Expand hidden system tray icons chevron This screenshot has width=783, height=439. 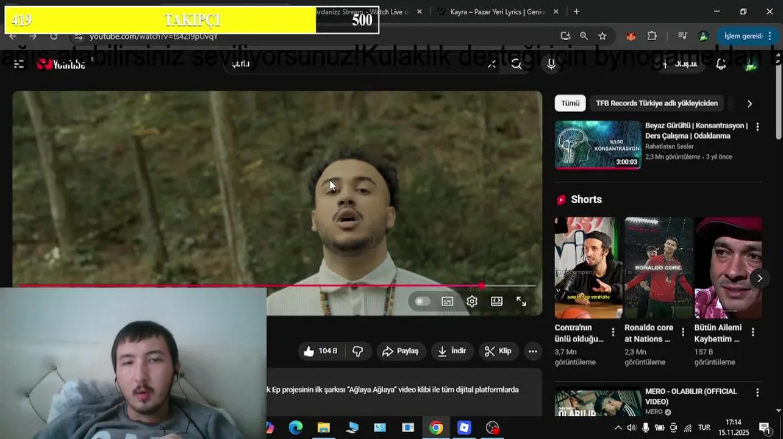[618, 427]
